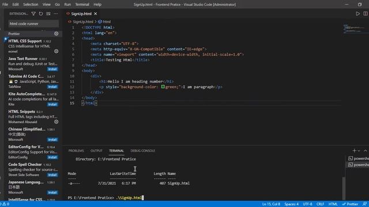Install the Code Spell Checker extension
This screenshot has height=207, width=369.
52,175
